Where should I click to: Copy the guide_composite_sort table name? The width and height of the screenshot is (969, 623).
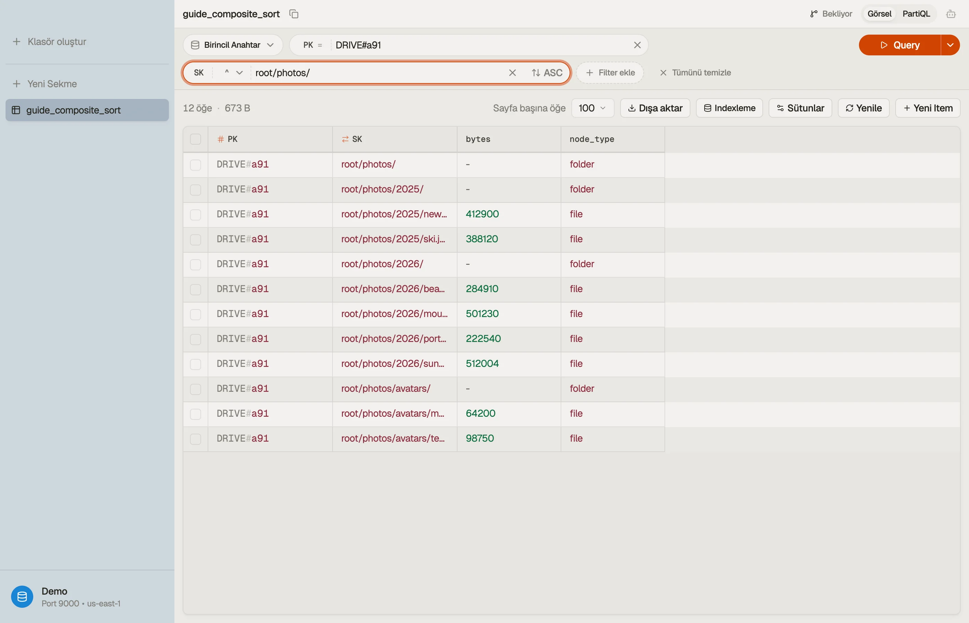click(x=294, y=14)
